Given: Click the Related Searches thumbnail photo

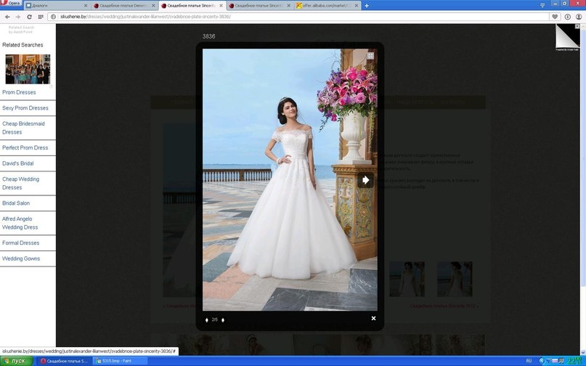Looking at the screenshot, I should point(28,69).
